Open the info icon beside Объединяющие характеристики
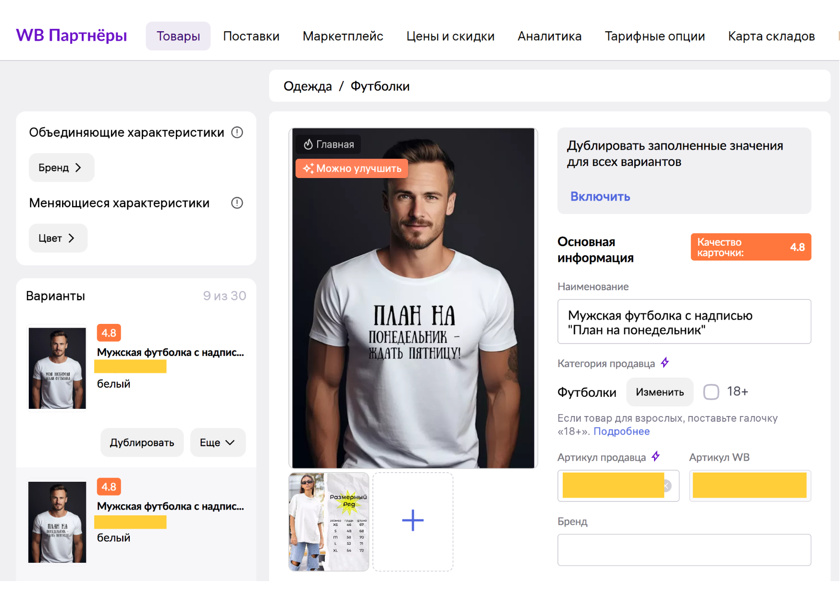 [237, 133]
